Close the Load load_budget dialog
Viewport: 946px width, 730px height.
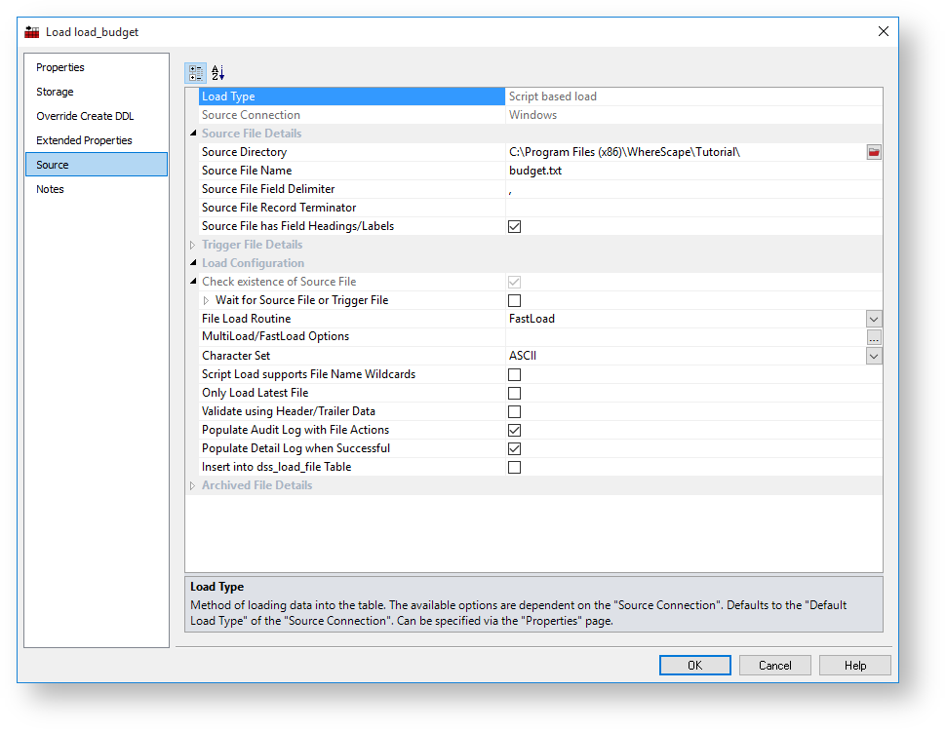[884, 31]
